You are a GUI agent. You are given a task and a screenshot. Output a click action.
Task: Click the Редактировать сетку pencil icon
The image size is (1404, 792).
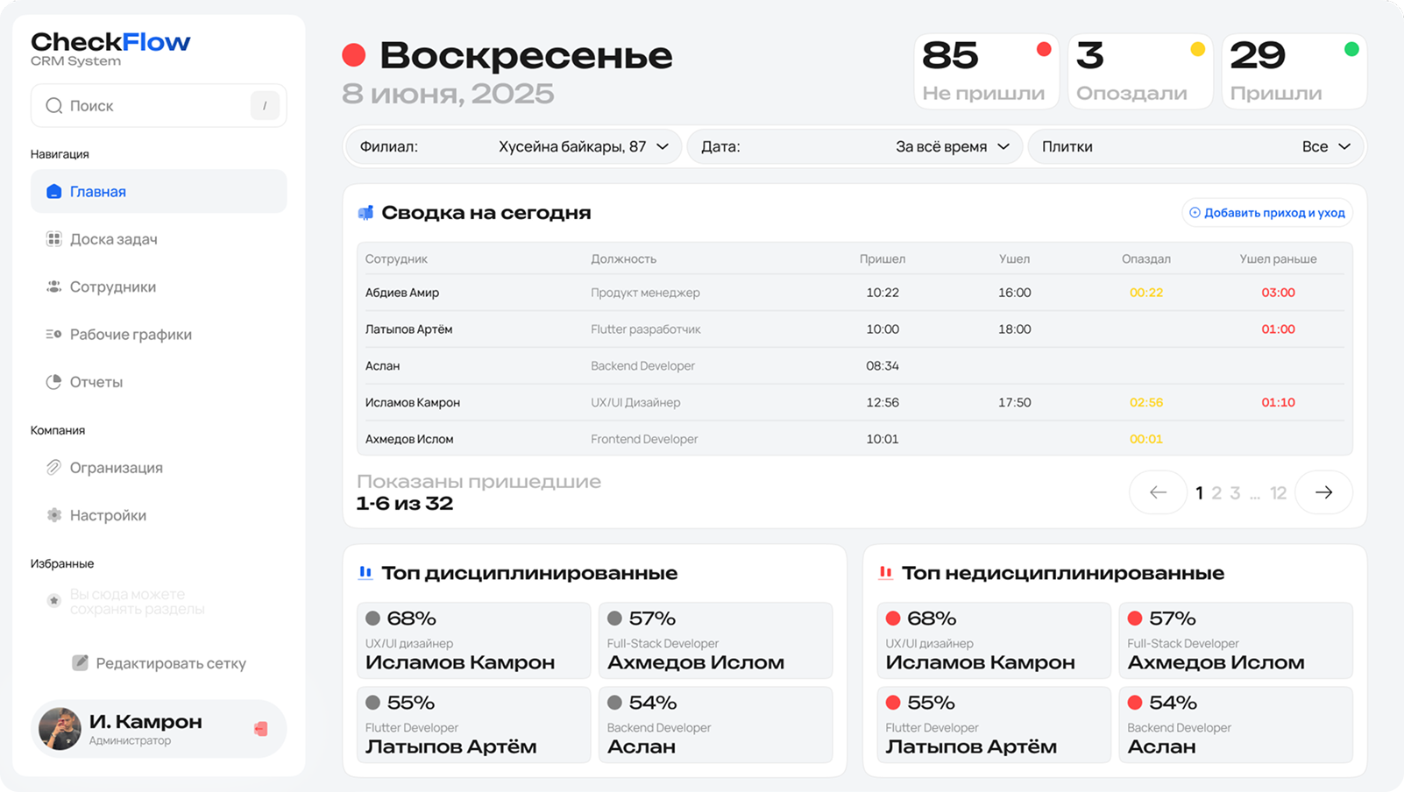82,663
